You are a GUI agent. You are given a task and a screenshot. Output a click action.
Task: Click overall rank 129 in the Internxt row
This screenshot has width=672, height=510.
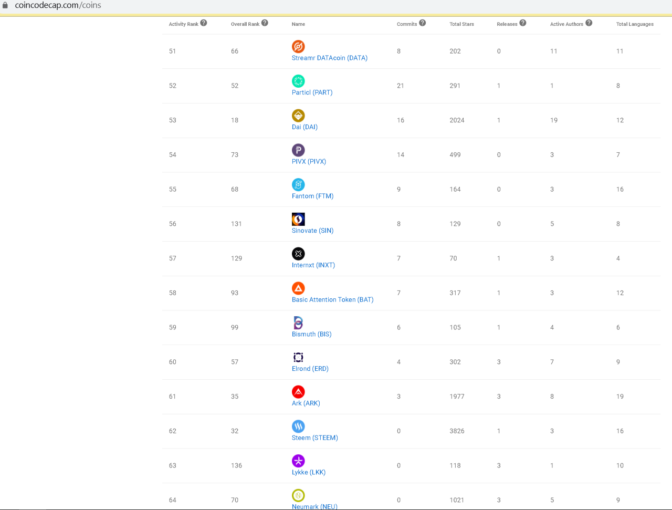click(x=236, y=258)
